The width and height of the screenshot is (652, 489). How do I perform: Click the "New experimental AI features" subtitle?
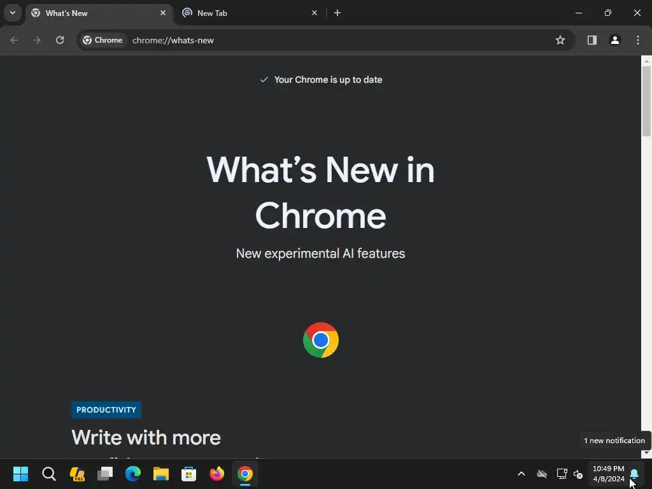321,253
